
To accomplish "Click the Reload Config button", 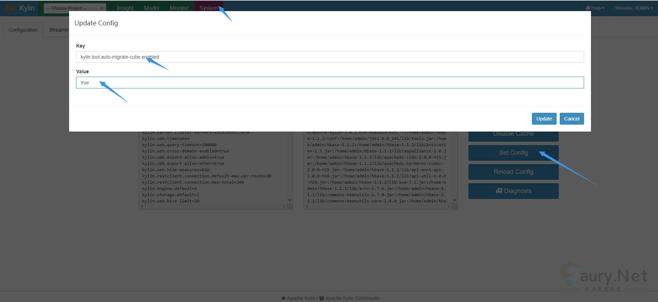I will (513, 172).
